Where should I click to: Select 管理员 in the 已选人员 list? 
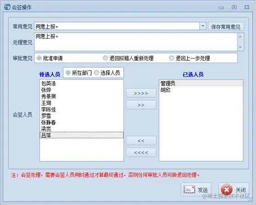[201, 83]
